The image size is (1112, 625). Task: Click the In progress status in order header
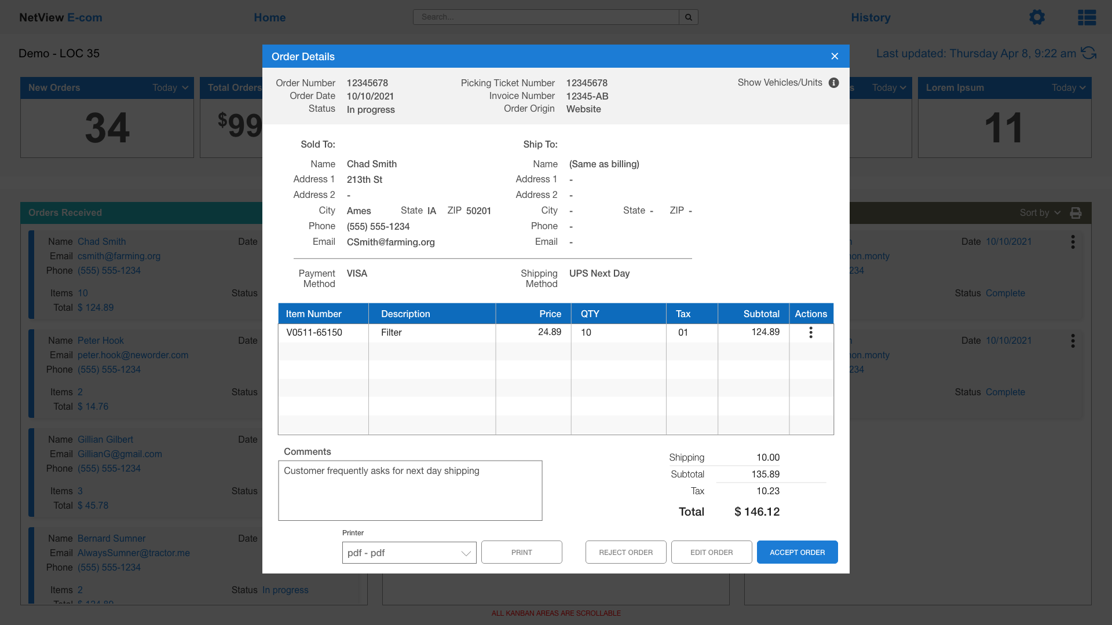371,109
